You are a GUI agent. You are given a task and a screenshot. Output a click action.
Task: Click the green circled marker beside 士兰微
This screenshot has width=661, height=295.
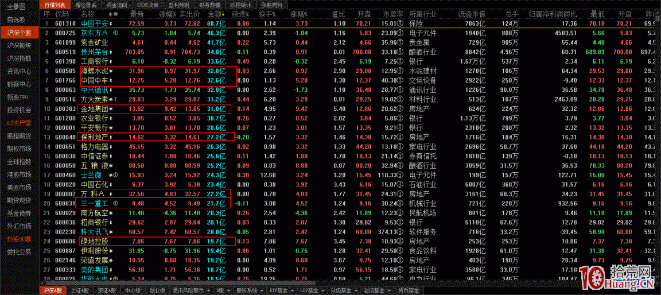click(116, 175)
